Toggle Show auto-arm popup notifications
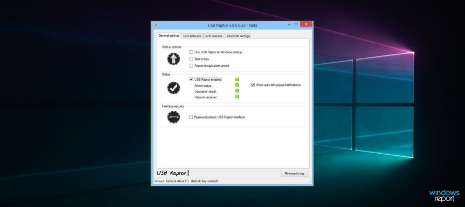Image resolution: width=465 pixels, height=207 pixels. pyautogui.click(x=253, y=85)
